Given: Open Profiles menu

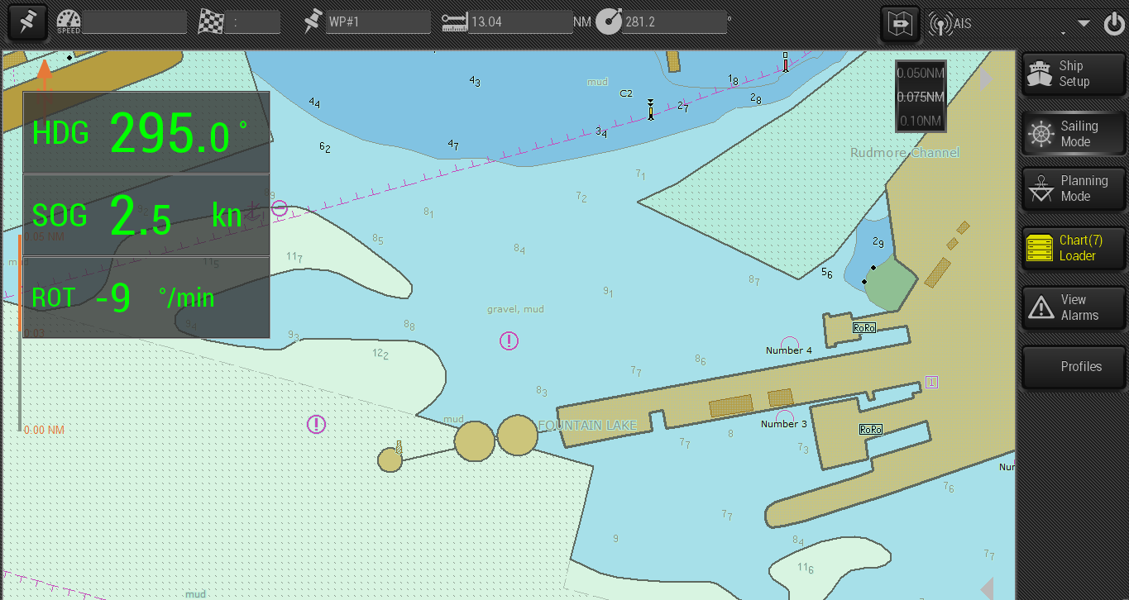Looking at the screenshot, I should coord(1074,367).
